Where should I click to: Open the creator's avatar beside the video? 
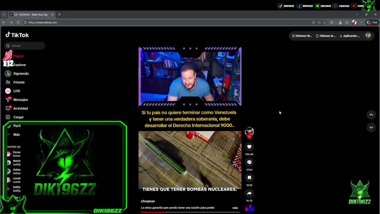coord(249,132)
